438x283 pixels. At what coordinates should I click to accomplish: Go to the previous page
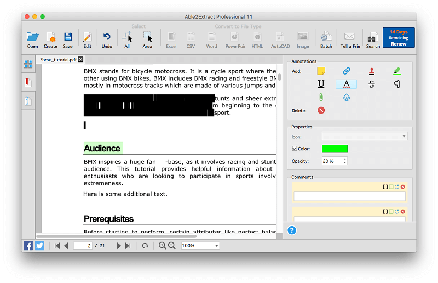coord(66,246)
